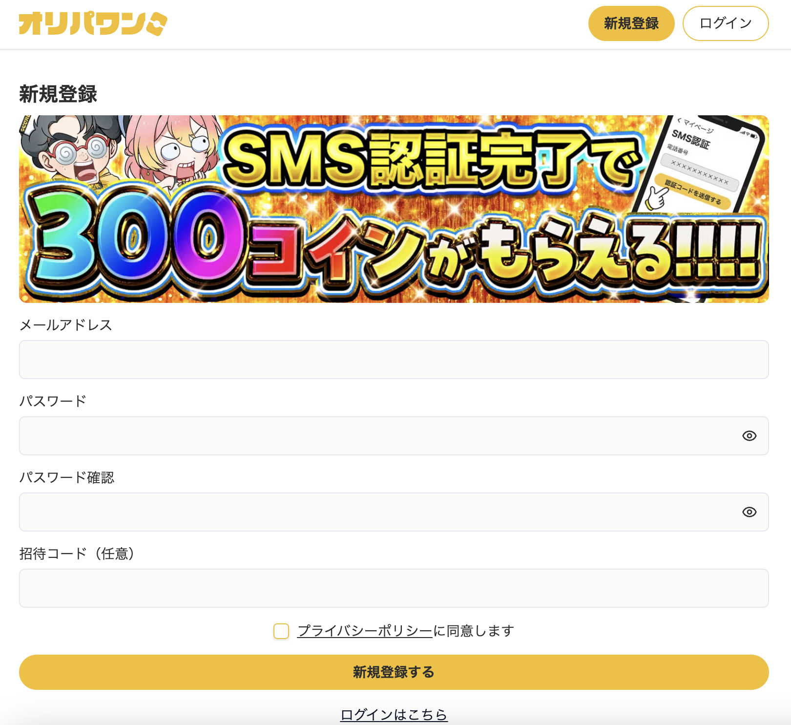The image size is (791, 725).
Task: Focus the 招待コード（任意） input field
Action: [394, 588]
